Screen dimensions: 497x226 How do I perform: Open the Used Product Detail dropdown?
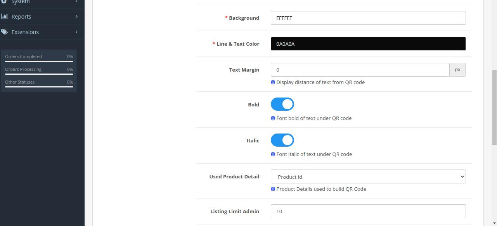click(368, 176)
